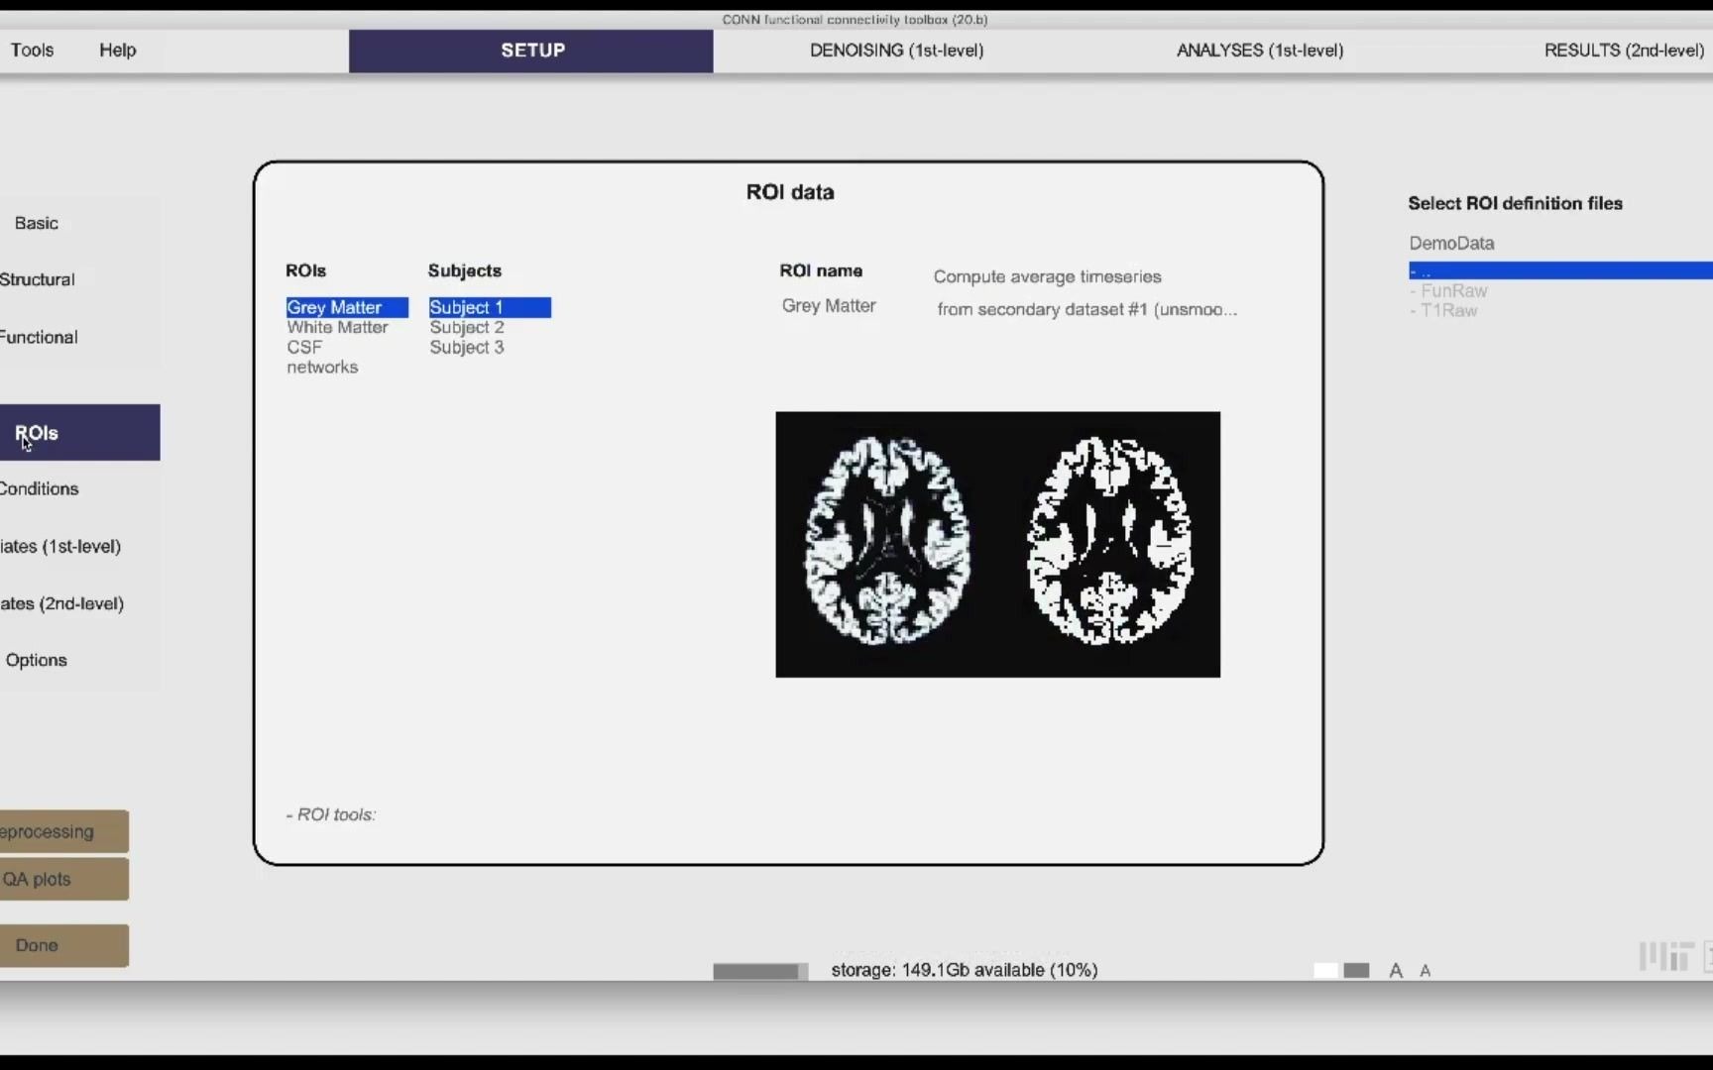Click the DemoData folder path

click(1451, 244)
